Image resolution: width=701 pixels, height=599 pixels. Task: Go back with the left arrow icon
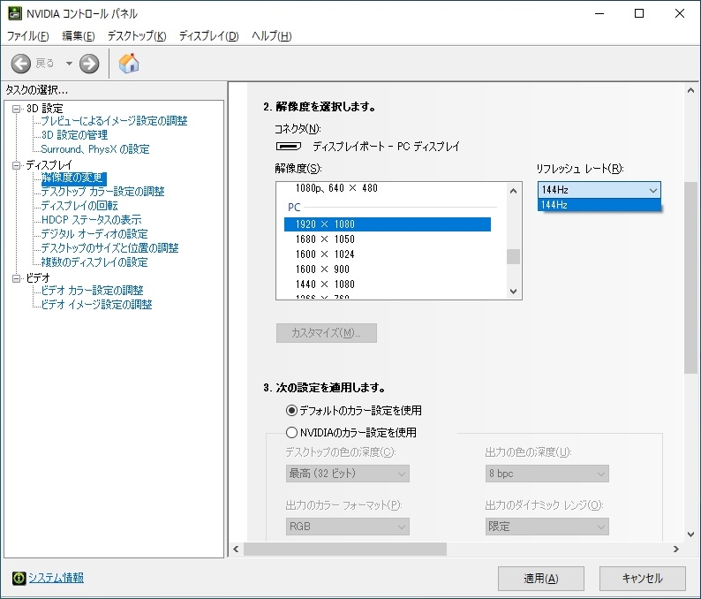[x=20, y=64]
